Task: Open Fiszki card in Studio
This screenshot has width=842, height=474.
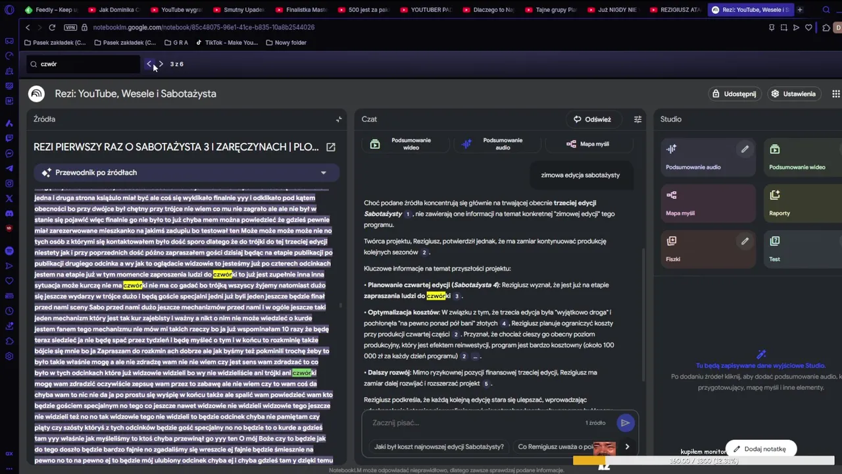Action: point(708,250)
